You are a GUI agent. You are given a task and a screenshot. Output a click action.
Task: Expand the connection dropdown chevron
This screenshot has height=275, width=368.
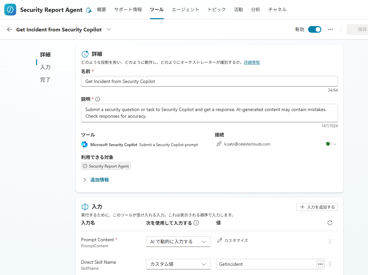[335, 144]
